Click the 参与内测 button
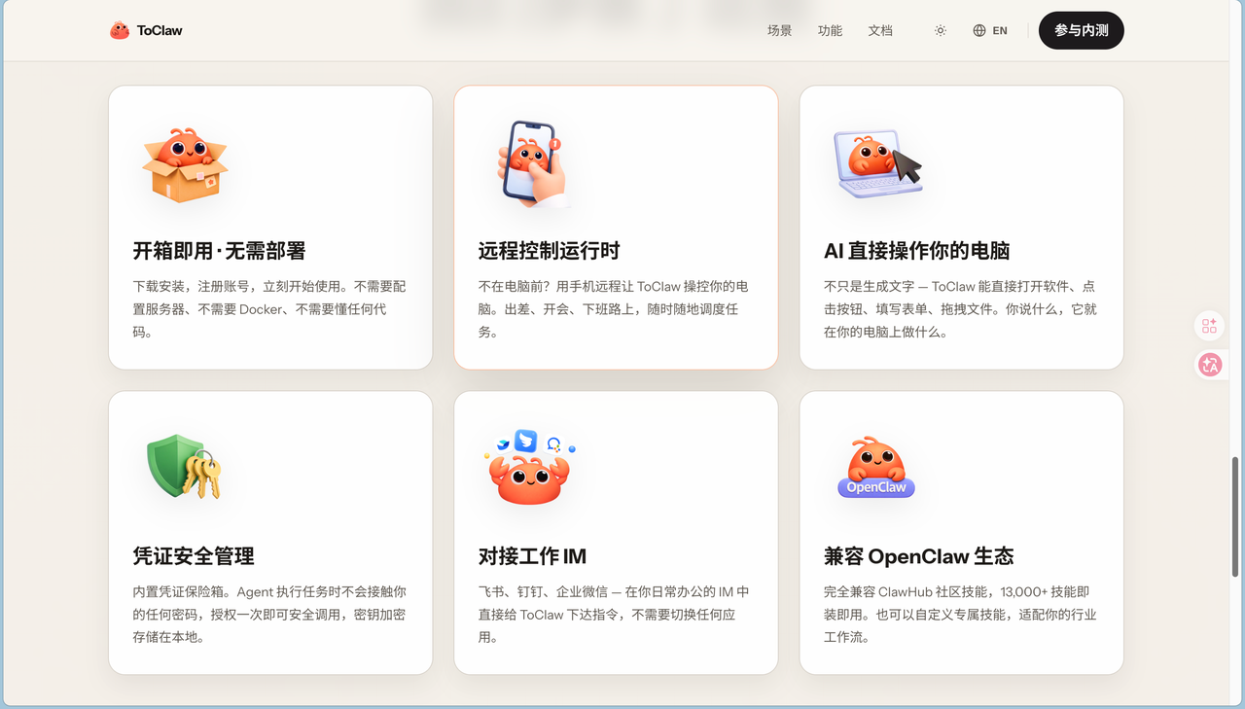 [1081, 30]
